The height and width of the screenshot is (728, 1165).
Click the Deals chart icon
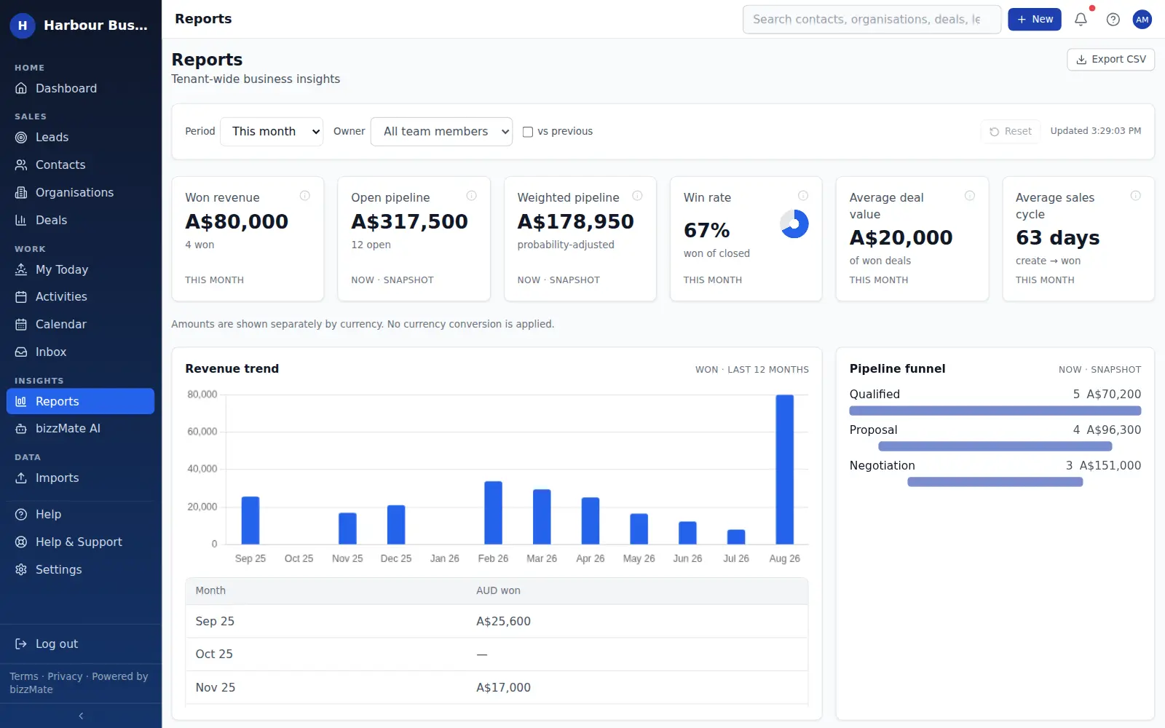tap(21, 220)
